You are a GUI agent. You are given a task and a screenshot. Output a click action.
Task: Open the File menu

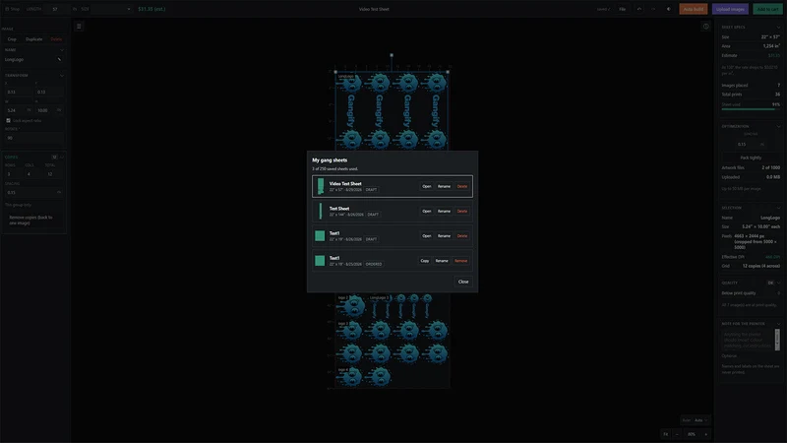623,9
